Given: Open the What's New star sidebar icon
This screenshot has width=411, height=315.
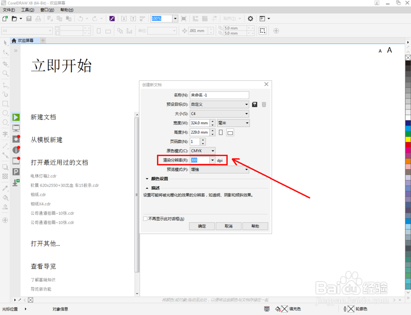Looking at the screenshot, I should click(x=16, y=139).
